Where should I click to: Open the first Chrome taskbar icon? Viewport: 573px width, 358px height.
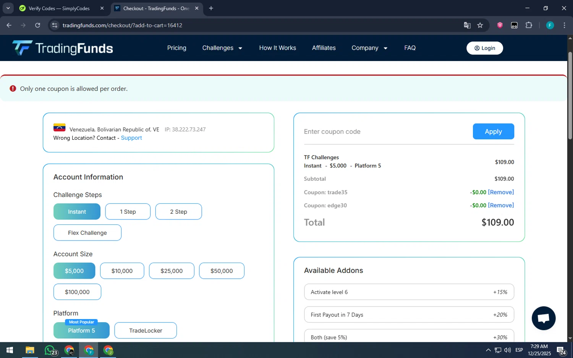point(69,350)
